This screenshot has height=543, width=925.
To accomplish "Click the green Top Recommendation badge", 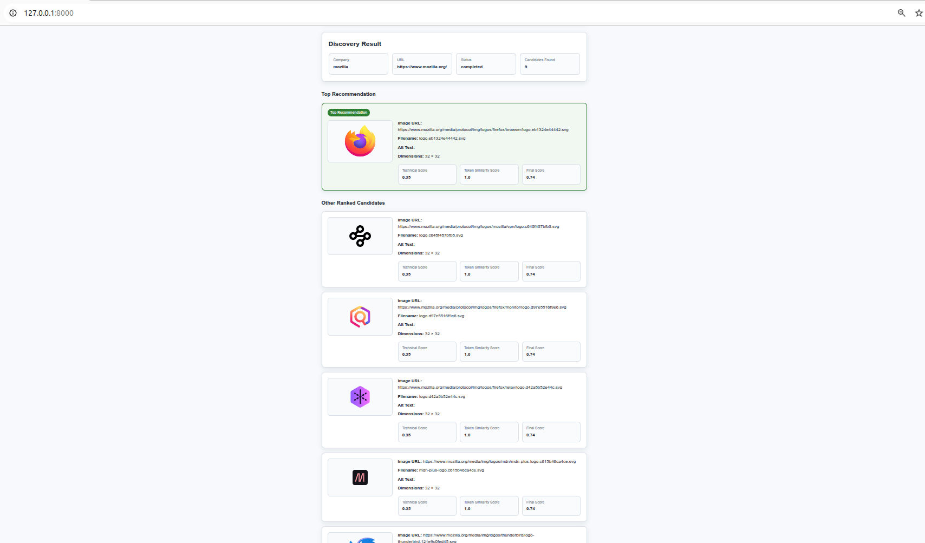I will point(349,113).
